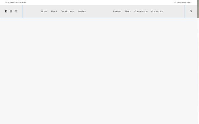Open the Reviews menu item

(117, 11)
